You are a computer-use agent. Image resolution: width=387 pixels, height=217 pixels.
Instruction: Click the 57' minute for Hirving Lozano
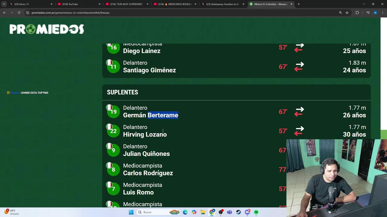(x=283, y=131)
